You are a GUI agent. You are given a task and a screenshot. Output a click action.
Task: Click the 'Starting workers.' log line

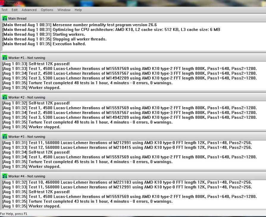pos(44,35)
